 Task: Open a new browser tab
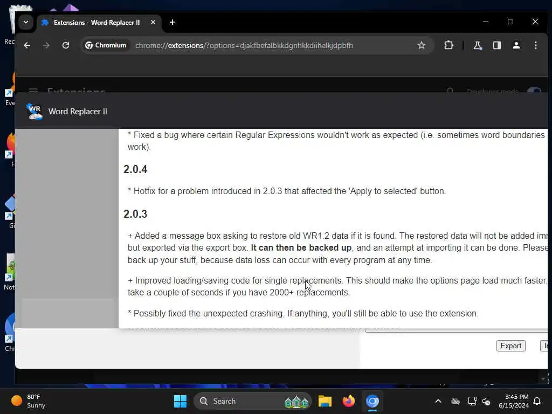pyautogui.click(x=172, y=22)
